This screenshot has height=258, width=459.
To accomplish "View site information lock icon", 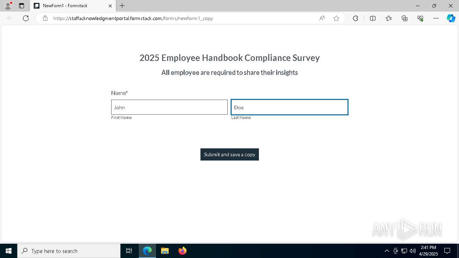I will coord(45,18).
